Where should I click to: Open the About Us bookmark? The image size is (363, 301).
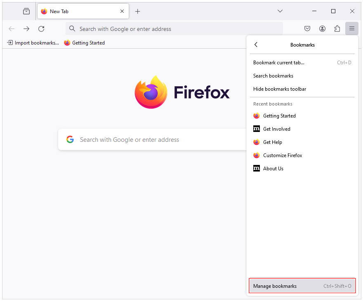273,168
